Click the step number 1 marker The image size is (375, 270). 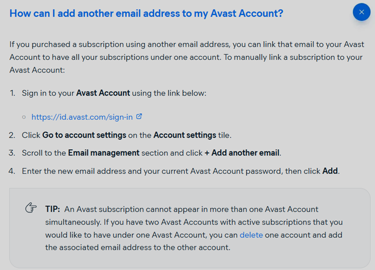tap(11, 93)
